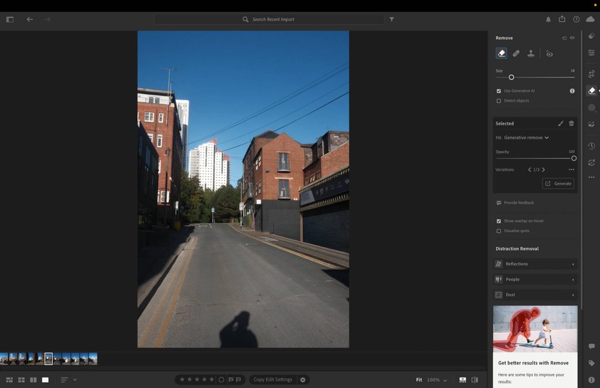Click the eye-with-sparkle icon in Remove tools
Screen dimensions: 600x388
tap(549, 53)
